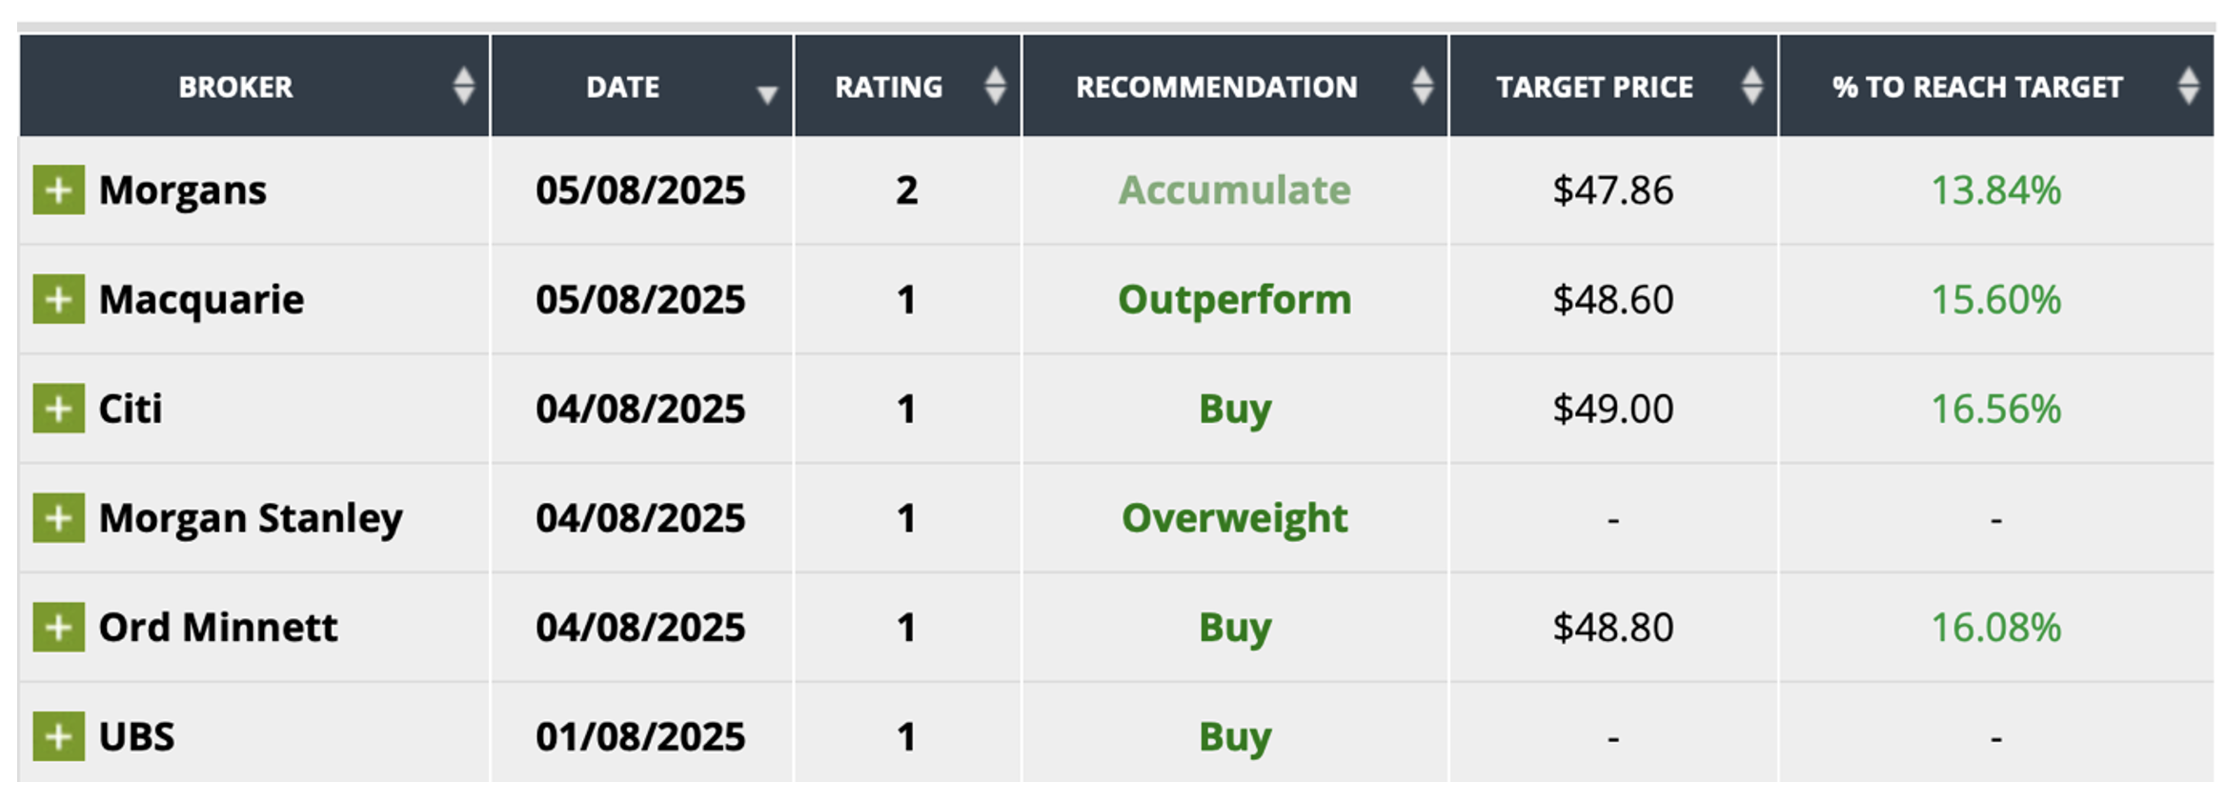This screenshot has height=802, width=2226.
Task: Sort by % To Reach Target arrows
Action: click(x=2188, y=86)
